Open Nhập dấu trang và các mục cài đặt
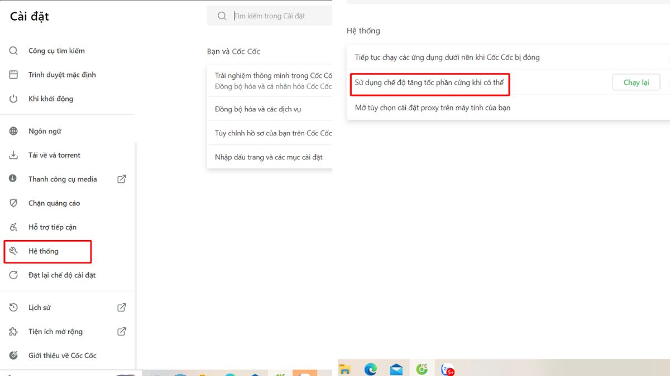Screen dimensions: 670x376 click(x=270, y=157)
